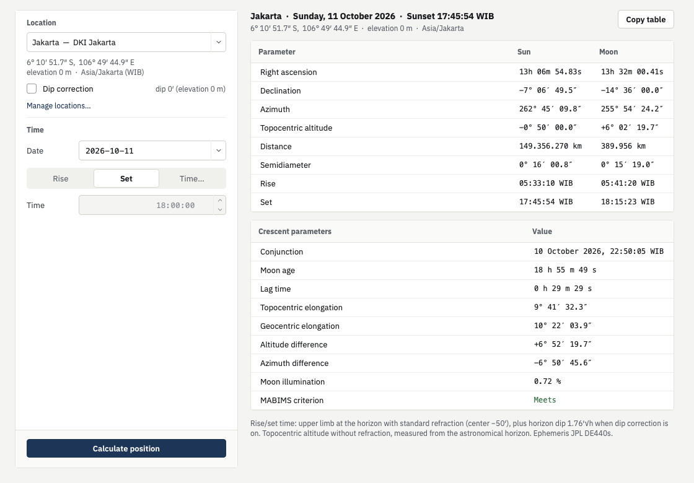This screenshot has height=483, width=694.
Task: Click Moon topocentric altitude +6° 02′ 19.7″
Action: click(630, 128)
